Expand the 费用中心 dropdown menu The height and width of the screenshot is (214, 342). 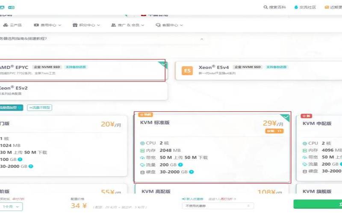point(47,25)
